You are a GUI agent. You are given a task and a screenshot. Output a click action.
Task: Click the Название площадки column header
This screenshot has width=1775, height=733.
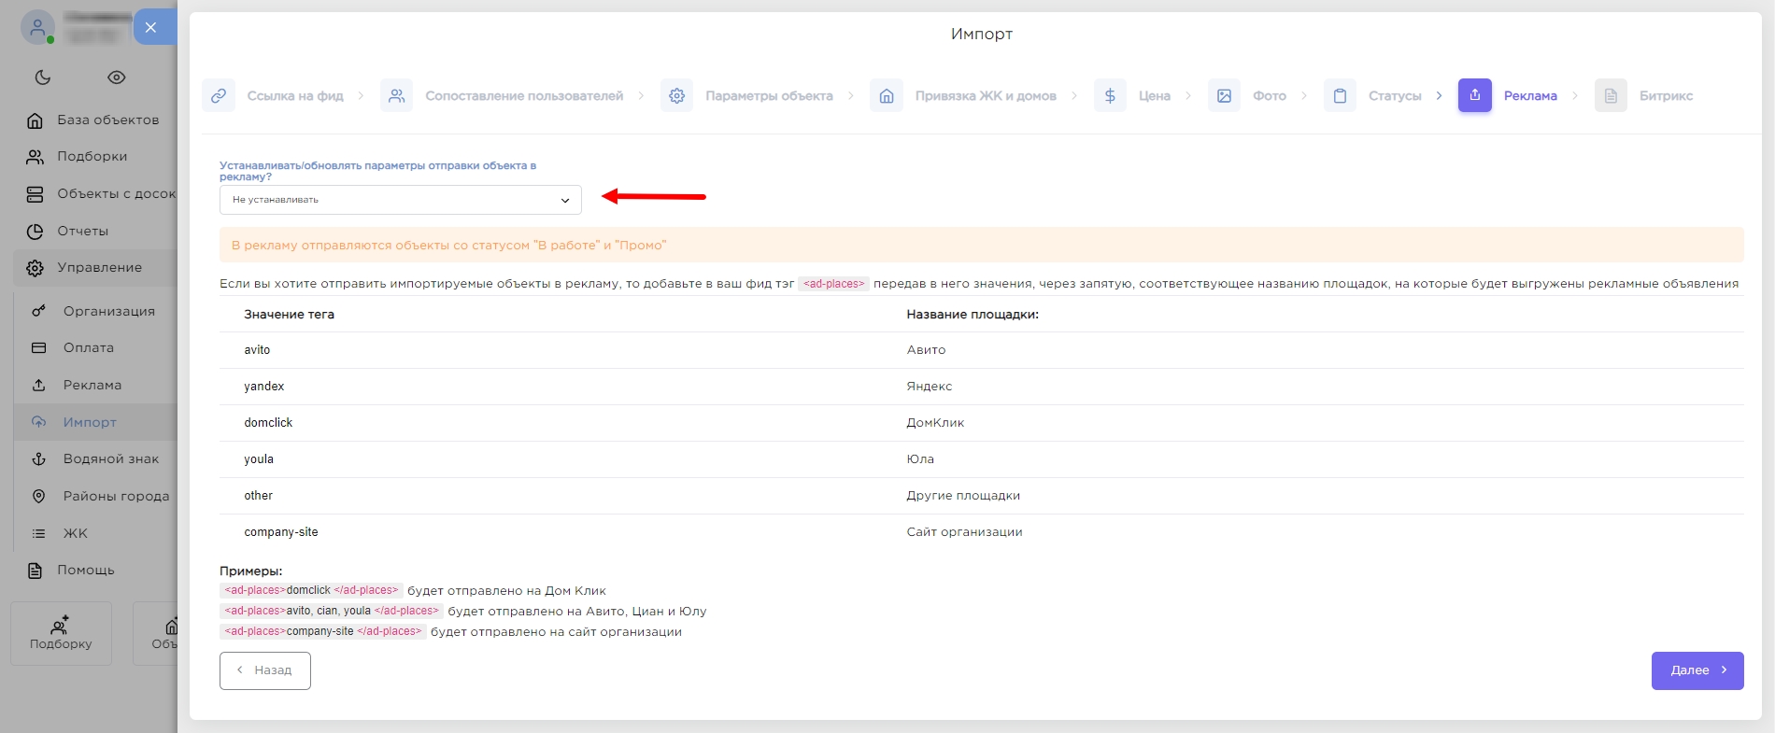(973, 315)
